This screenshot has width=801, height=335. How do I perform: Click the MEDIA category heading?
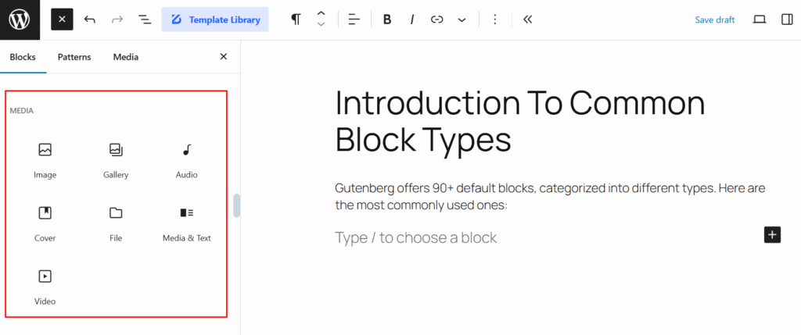coord(21,111)
